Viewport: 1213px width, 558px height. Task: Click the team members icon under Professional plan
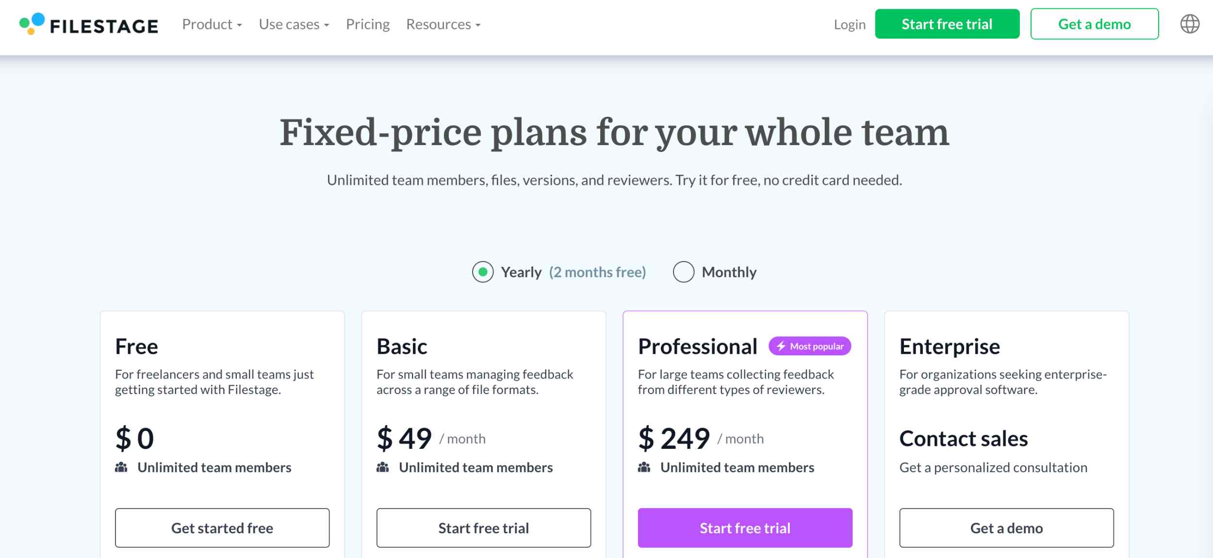tap(644, 467)
